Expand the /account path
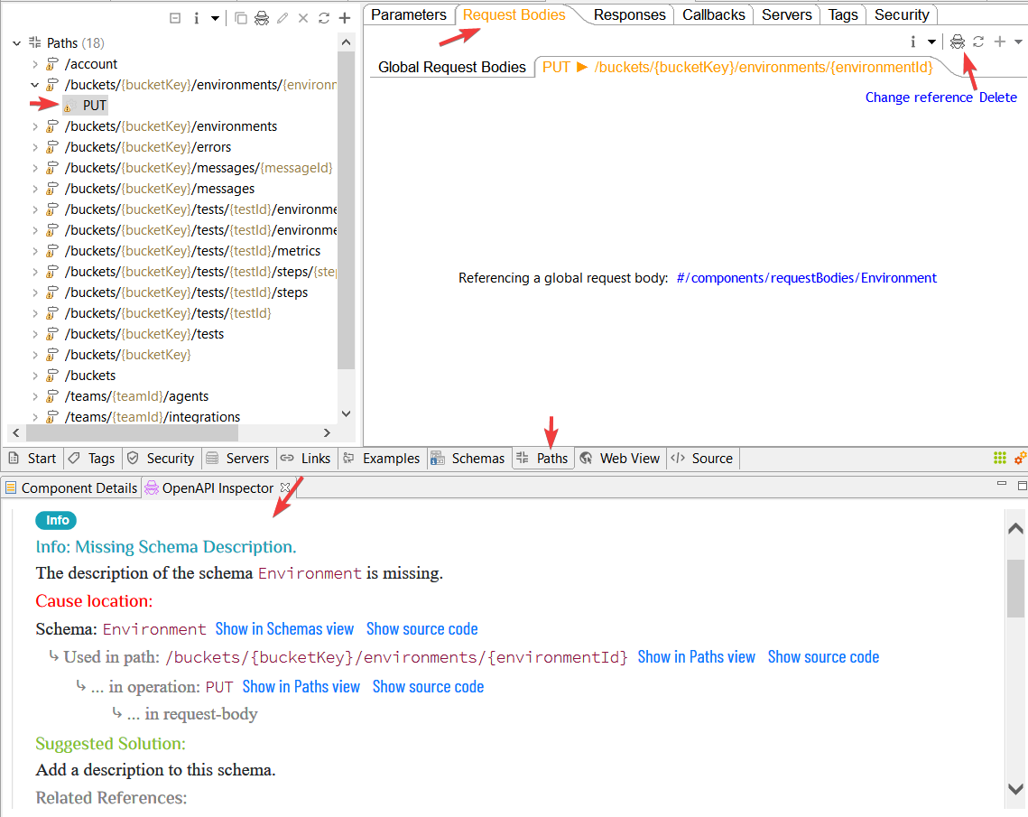Image resolution: width=1028 pixels, height=817 pixels. point(35,64)
